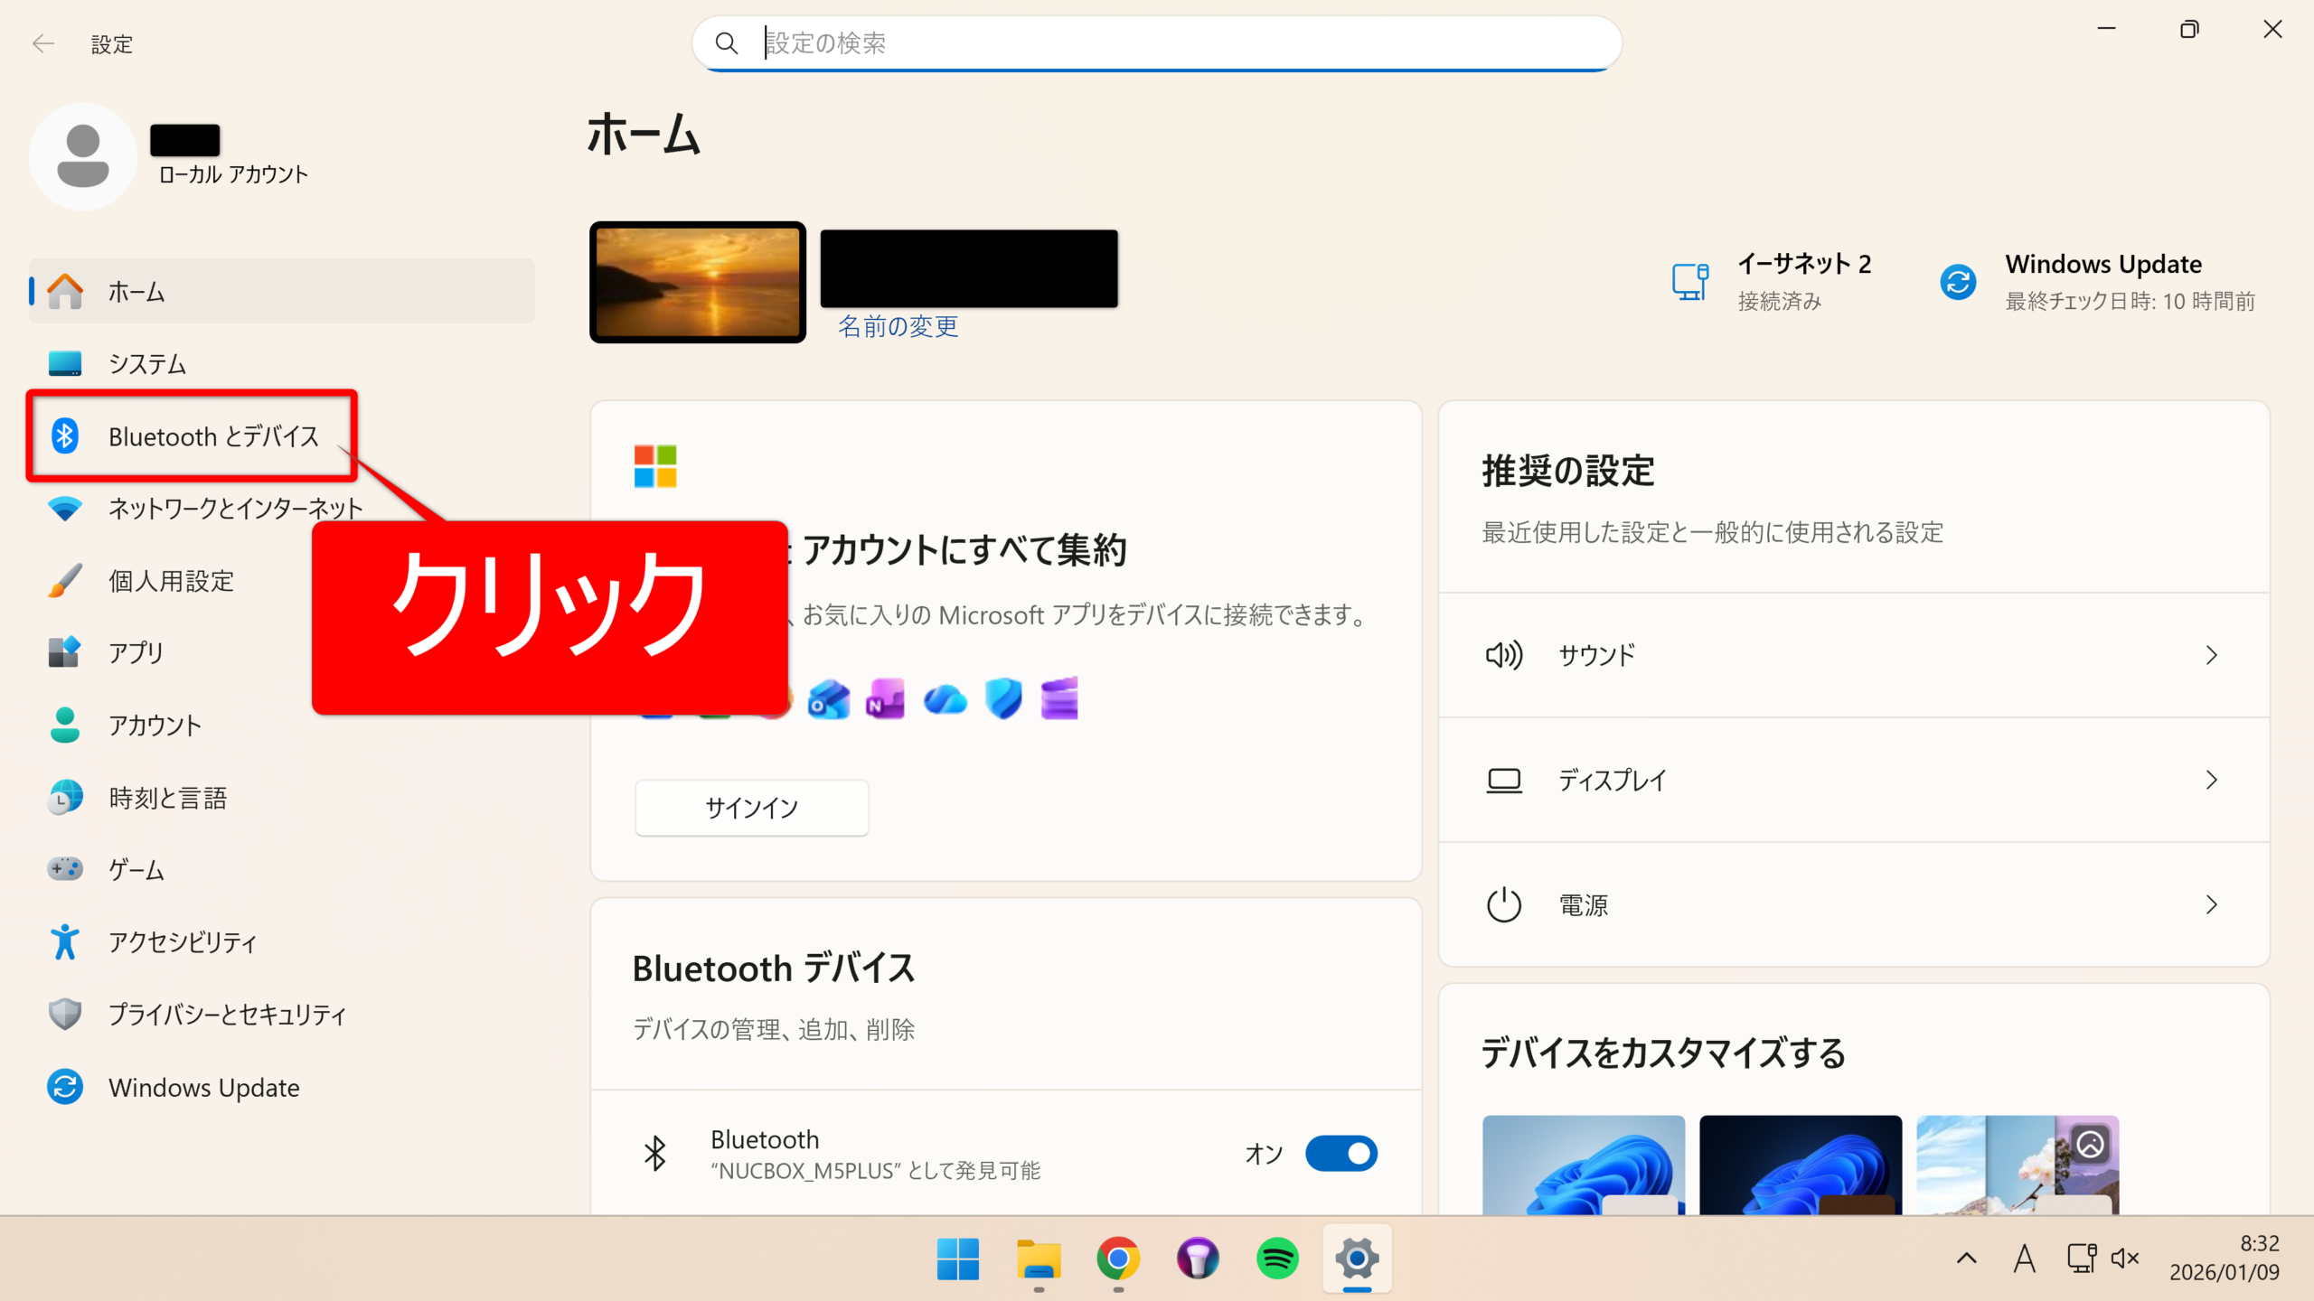Toggle the muted volume icon in the system tray

point(2124,1259)
